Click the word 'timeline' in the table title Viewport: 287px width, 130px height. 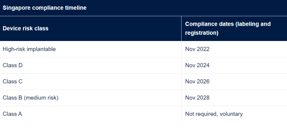(76, 8)
